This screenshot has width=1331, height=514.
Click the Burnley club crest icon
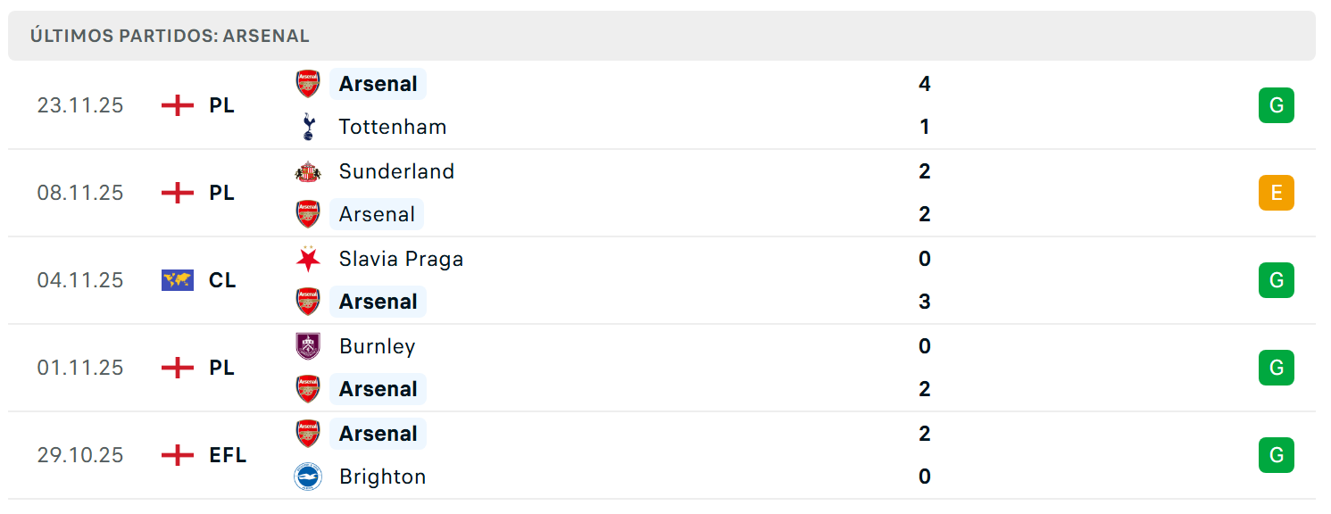coord(308,346)
